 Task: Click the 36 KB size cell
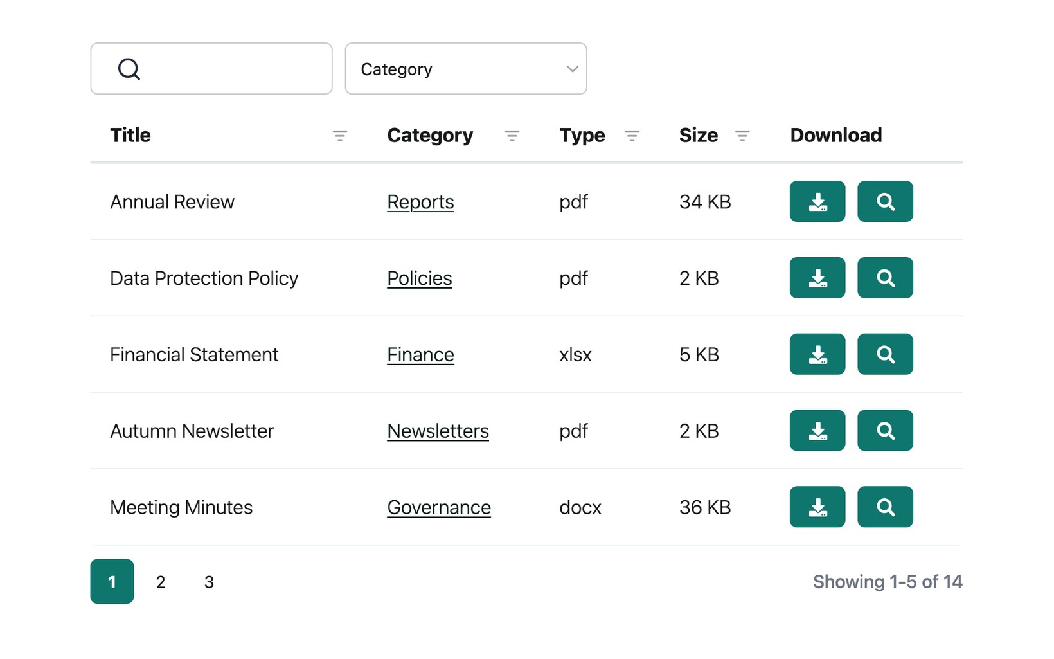(x=705, y=508)
